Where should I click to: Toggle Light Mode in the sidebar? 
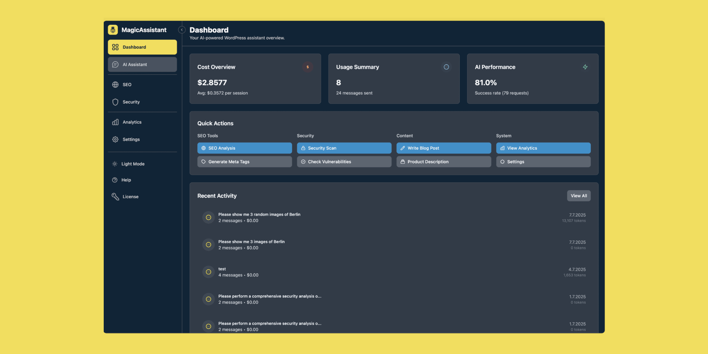[133, 164]
